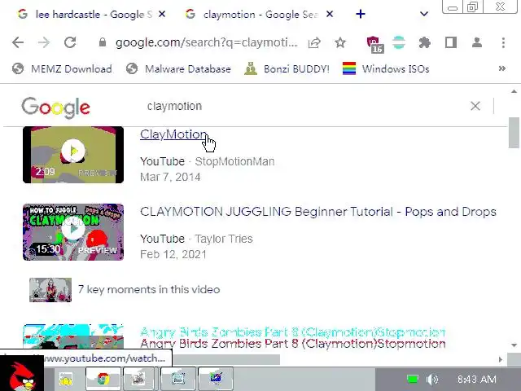
Task: Close the lee hardcastle tab
Action: pyautogui.click(x=162, y=14)
